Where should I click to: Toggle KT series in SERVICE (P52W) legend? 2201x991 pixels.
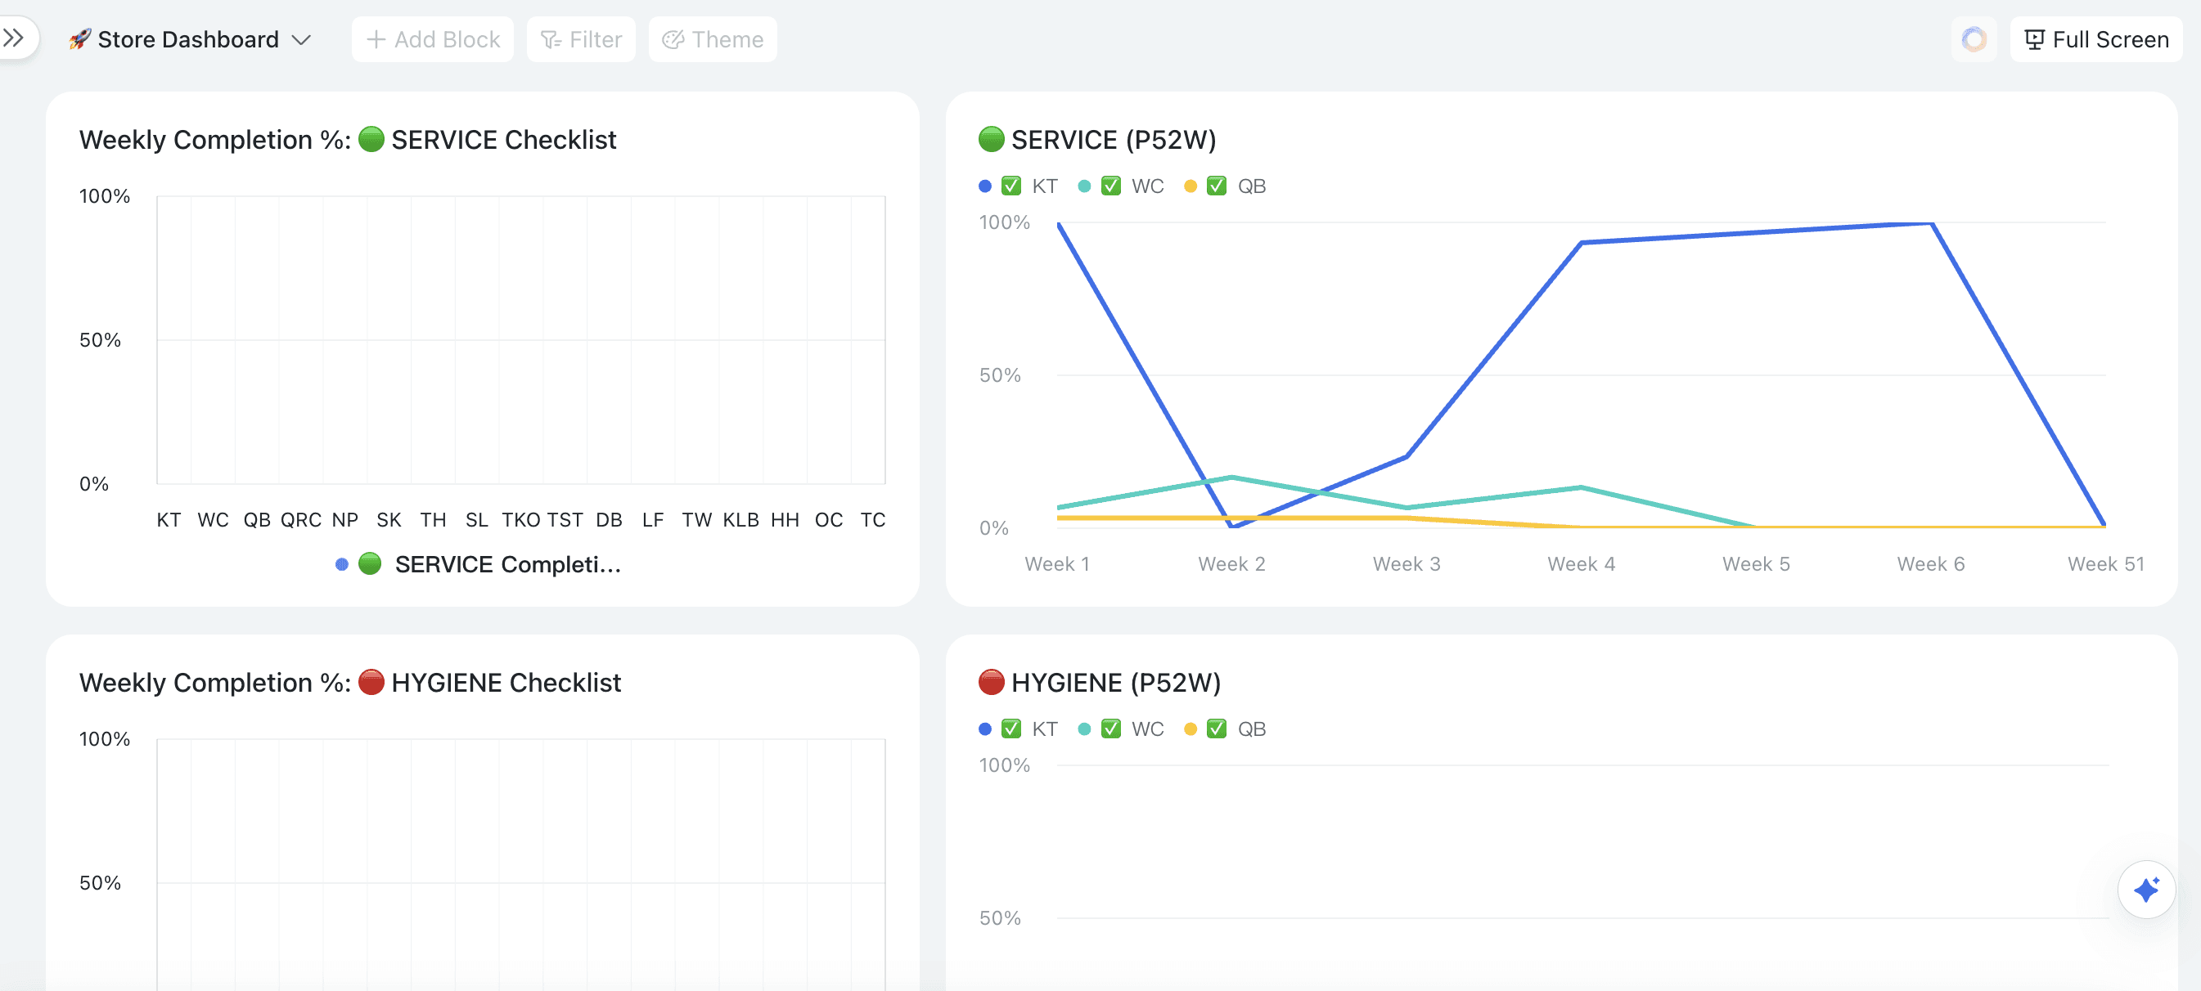click(x=1044, y=186)
